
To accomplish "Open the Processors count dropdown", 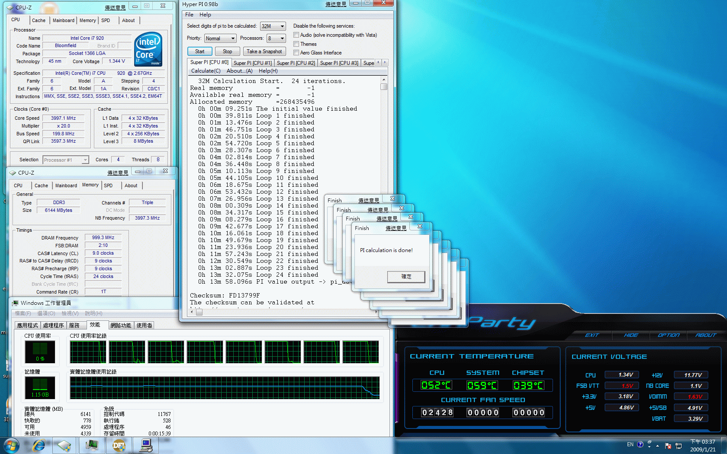I will coord(276,38).
